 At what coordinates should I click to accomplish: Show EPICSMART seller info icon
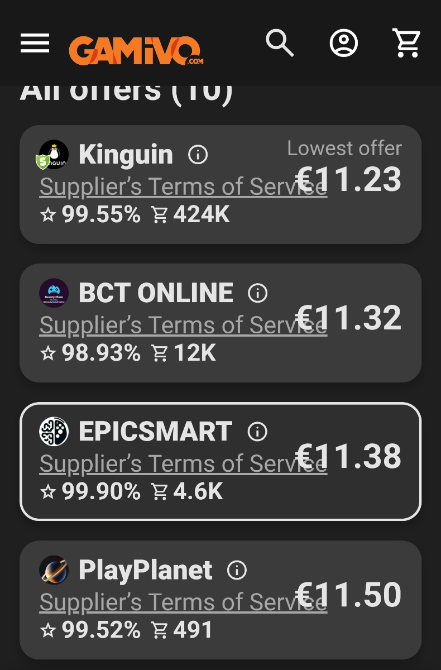point(257,432)
